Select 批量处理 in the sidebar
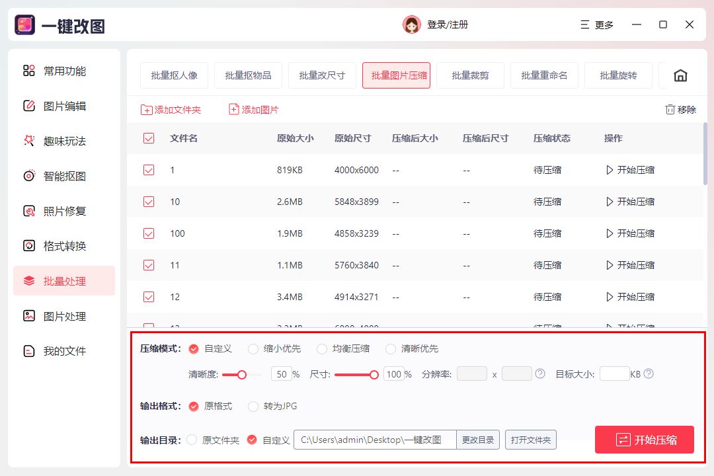 (63, 280)
